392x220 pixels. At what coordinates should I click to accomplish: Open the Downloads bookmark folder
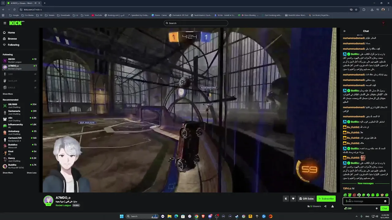pyautogui.click(x=63, y=15)
